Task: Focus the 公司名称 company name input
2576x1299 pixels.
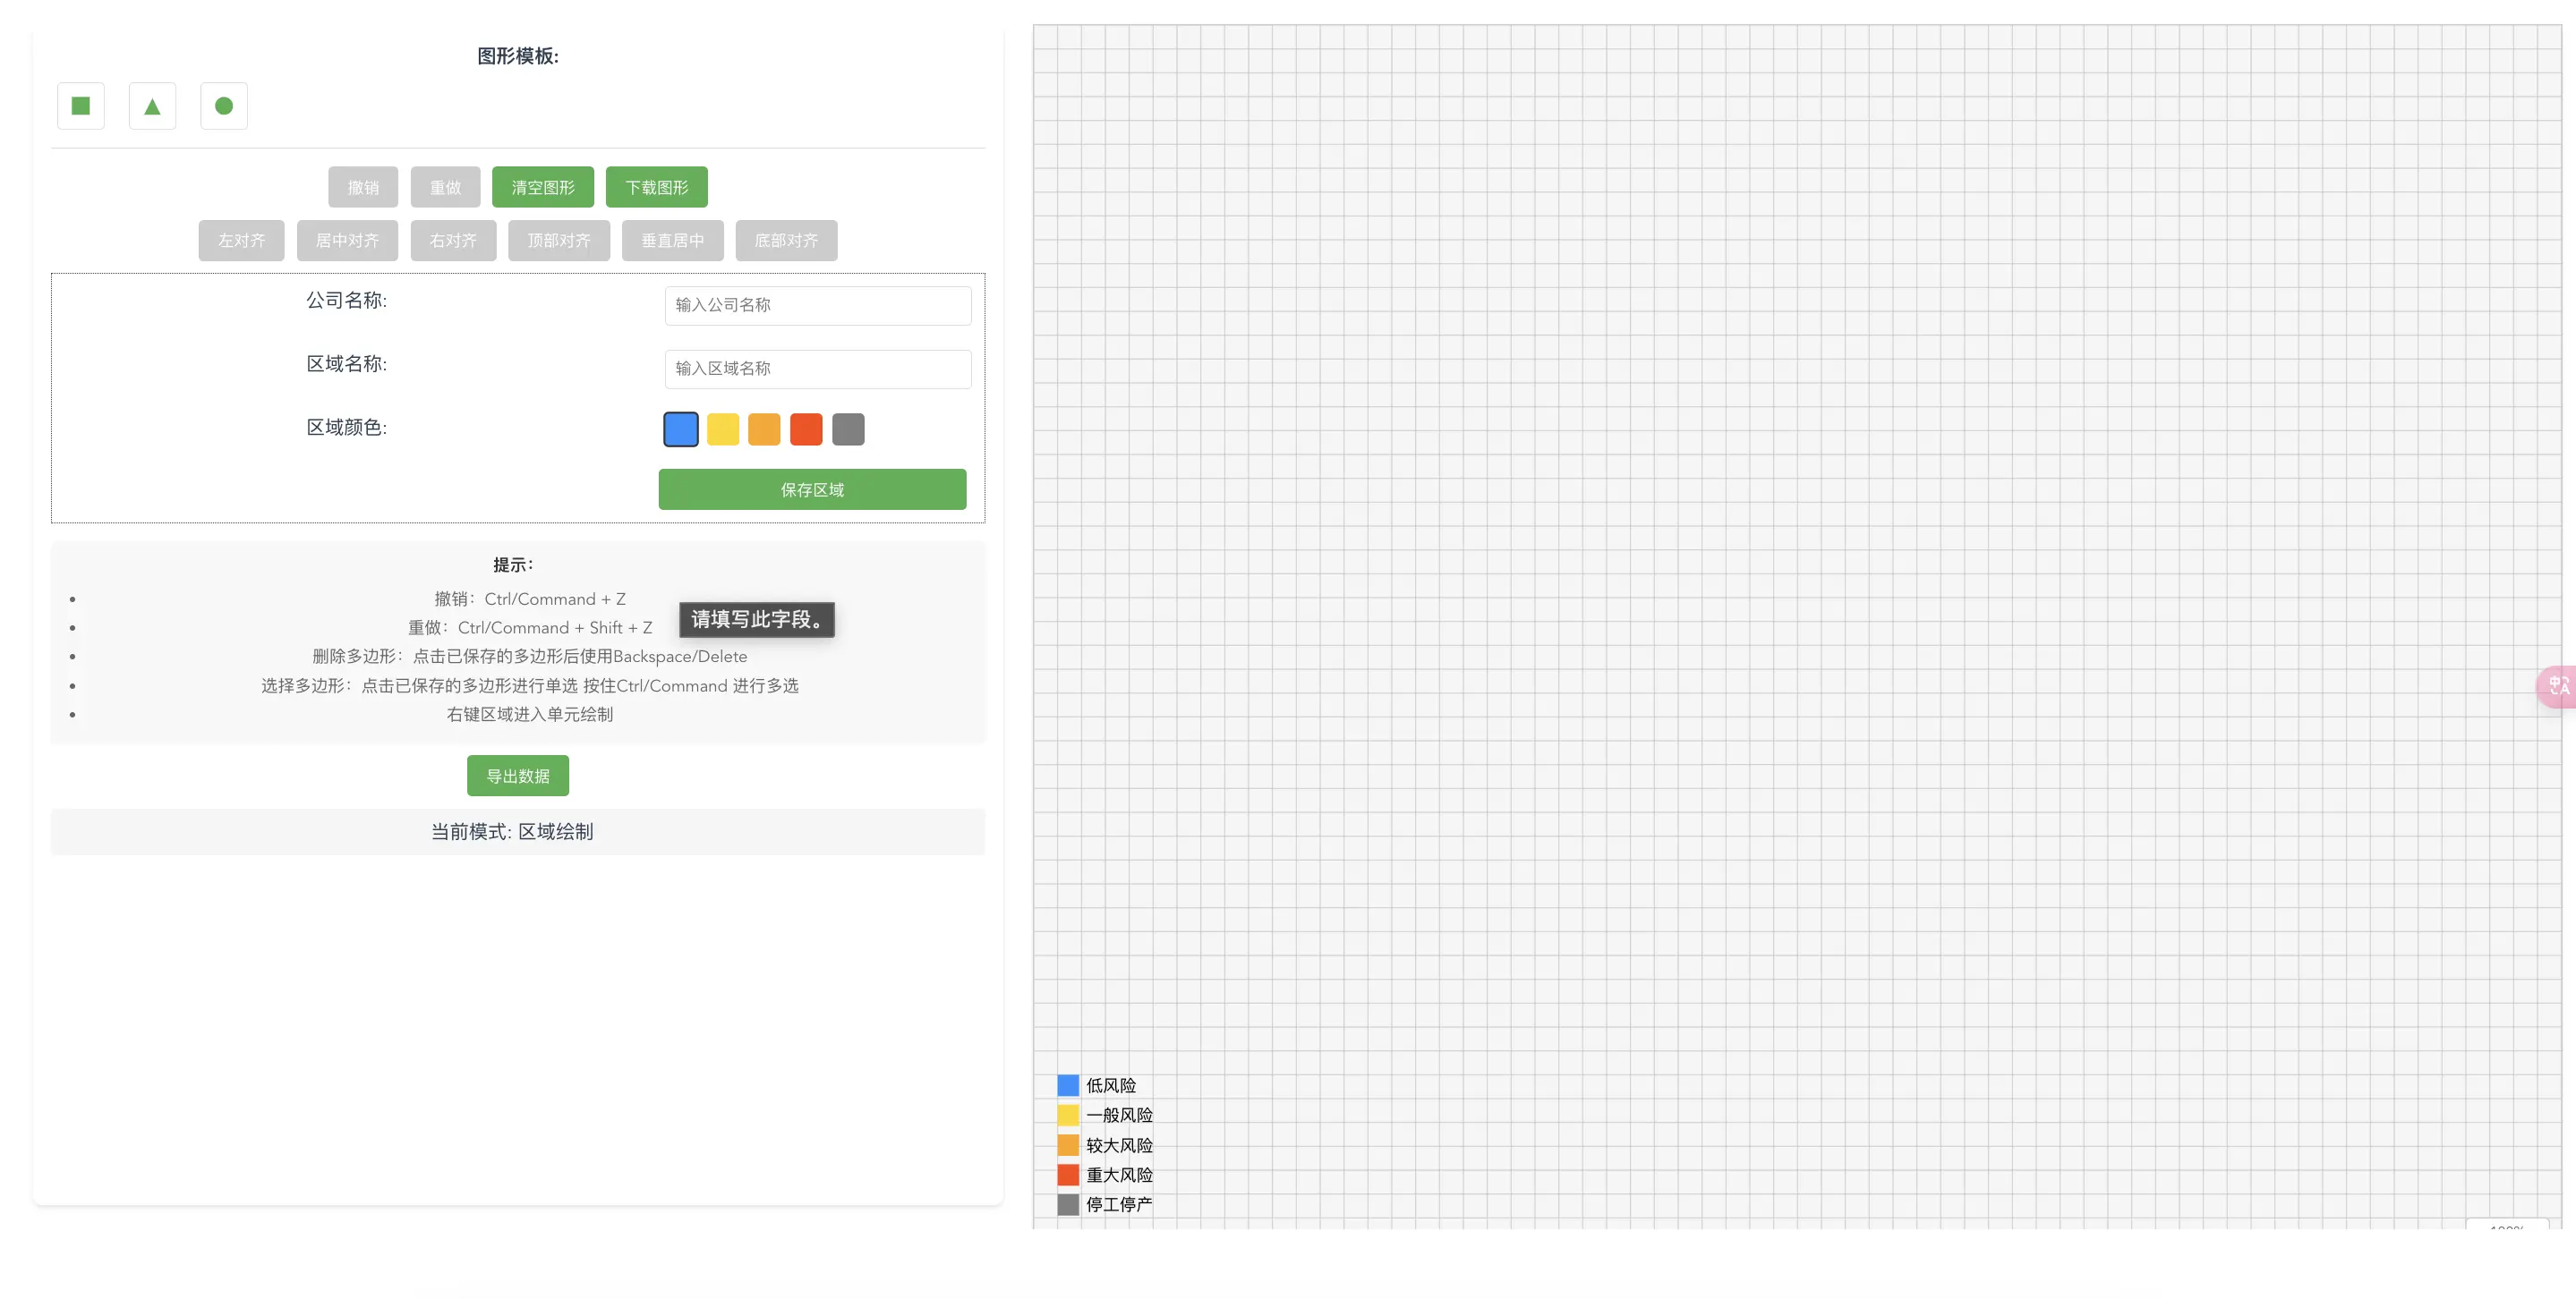Action: [817, 306]
